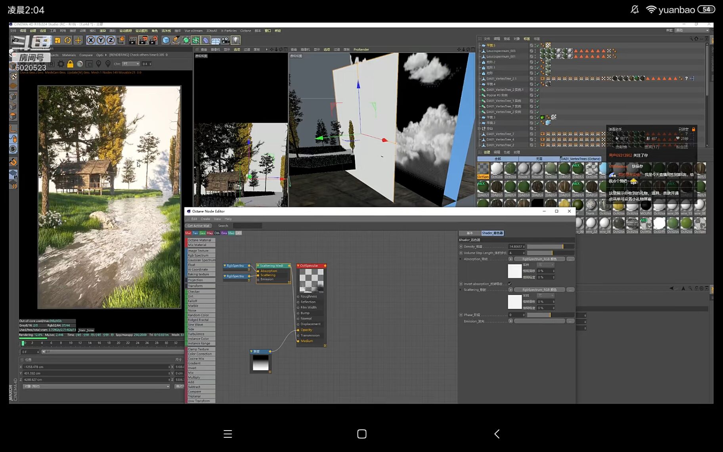Open the spline Pen tool
Screen dimensions: 723x452
point(176,40)
